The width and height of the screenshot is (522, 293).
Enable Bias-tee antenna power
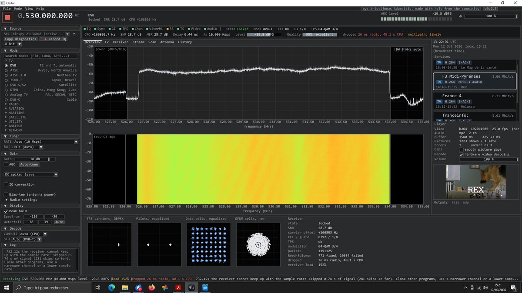[6, 194]
